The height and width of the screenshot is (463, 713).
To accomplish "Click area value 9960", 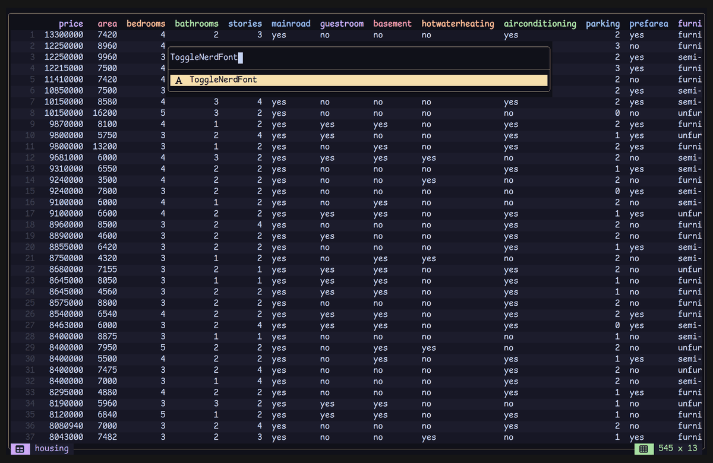I will coord(108,58).
